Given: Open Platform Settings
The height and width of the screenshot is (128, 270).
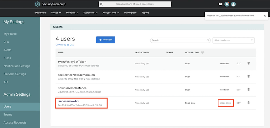Looking at the screenshot, I should coord(15,74).
